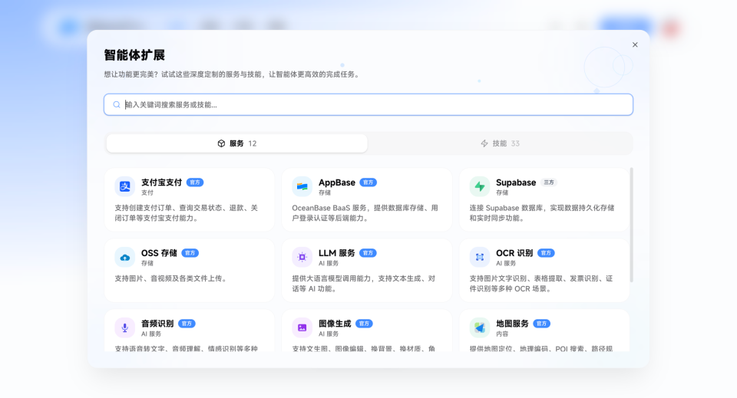This screenshot has height=398, width=737.
Task: Click the 官方 badge next to 地图服务
Action: point(541,324)
